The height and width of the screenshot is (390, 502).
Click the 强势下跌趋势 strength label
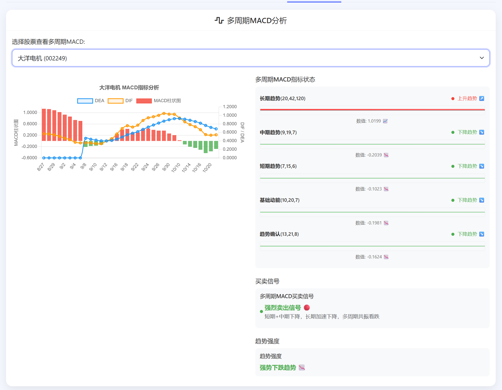(278, 368)
